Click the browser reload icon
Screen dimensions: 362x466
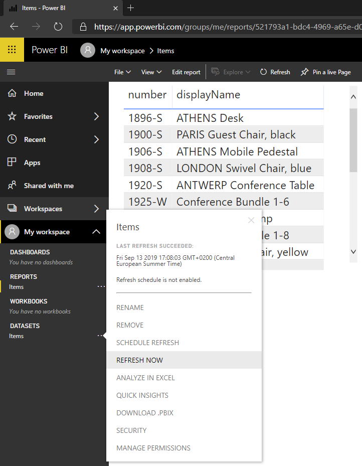58,27
